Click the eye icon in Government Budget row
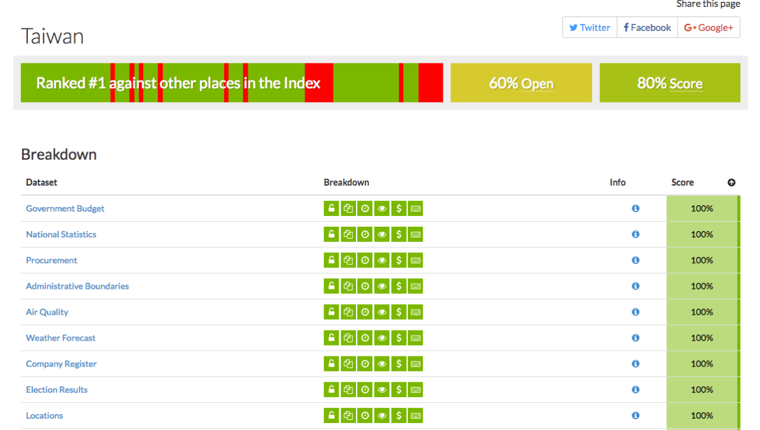 coord(382,208)
